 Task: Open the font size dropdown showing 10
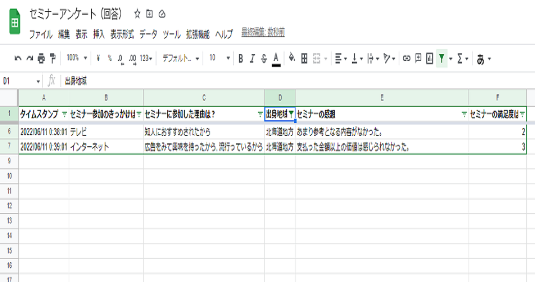click(220, 58)
